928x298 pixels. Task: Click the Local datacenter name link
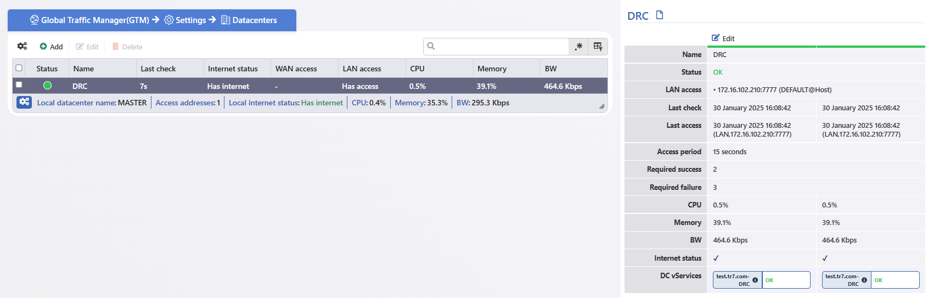[x=76, y=103]
